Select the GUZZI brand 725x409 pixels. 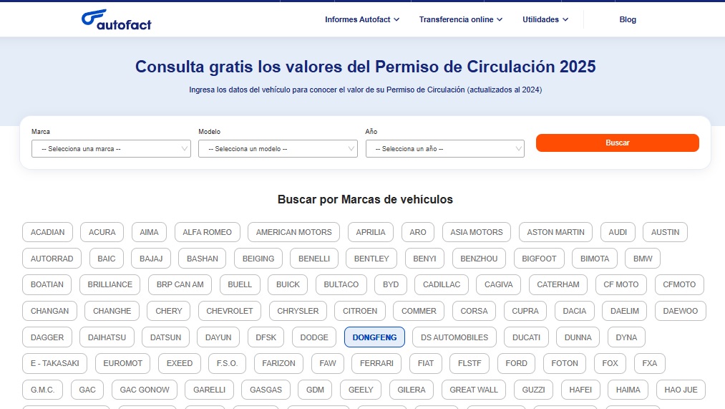coord(534,390)
